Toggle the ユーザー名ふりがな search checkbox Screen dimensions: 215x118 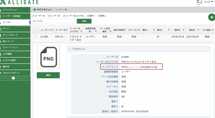click(x=64, y=16)
